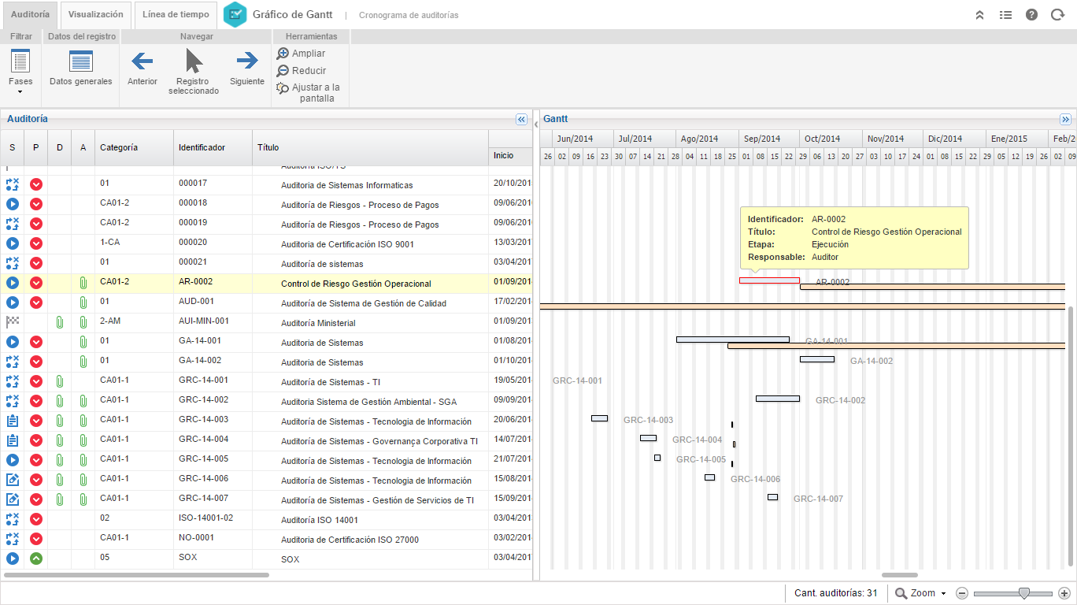Click the Gráfico de Gantt logo icon
The image size is (1077, 605).
(235, 15)
